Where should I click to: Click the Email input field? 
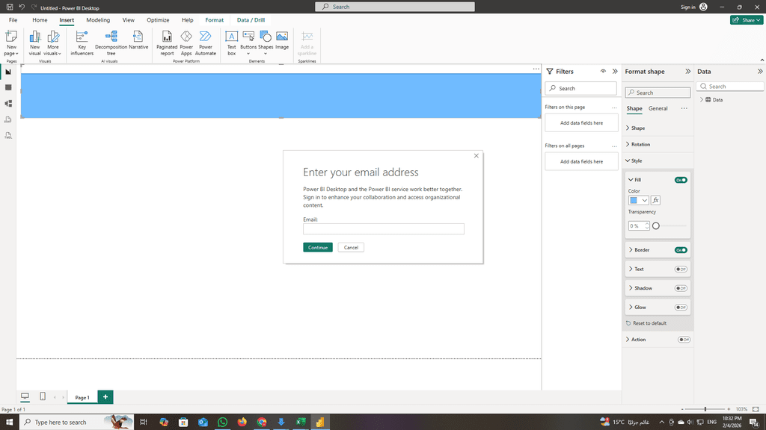pyautogui.click(x=383, y=229)
